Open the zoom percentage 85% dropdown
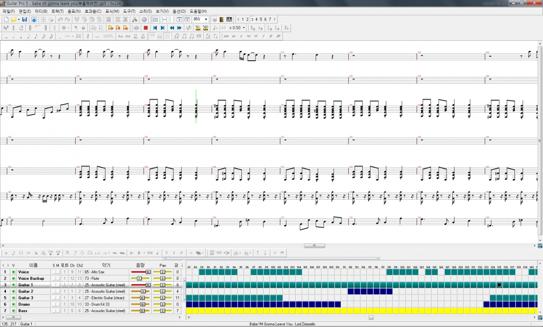Screen dimensions: 543x327 (x=206, y=19)
